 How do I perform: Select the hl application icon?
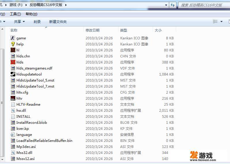[13, 50]
